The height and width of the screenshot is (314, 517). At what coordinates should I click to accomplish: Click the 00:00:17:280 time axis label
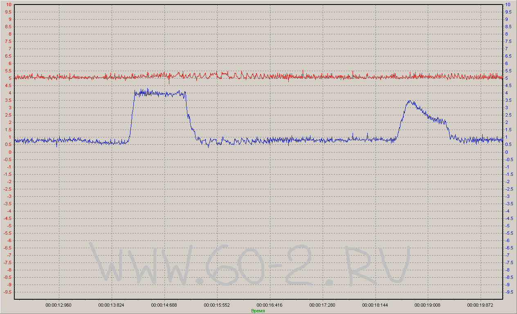click(322, 305)
